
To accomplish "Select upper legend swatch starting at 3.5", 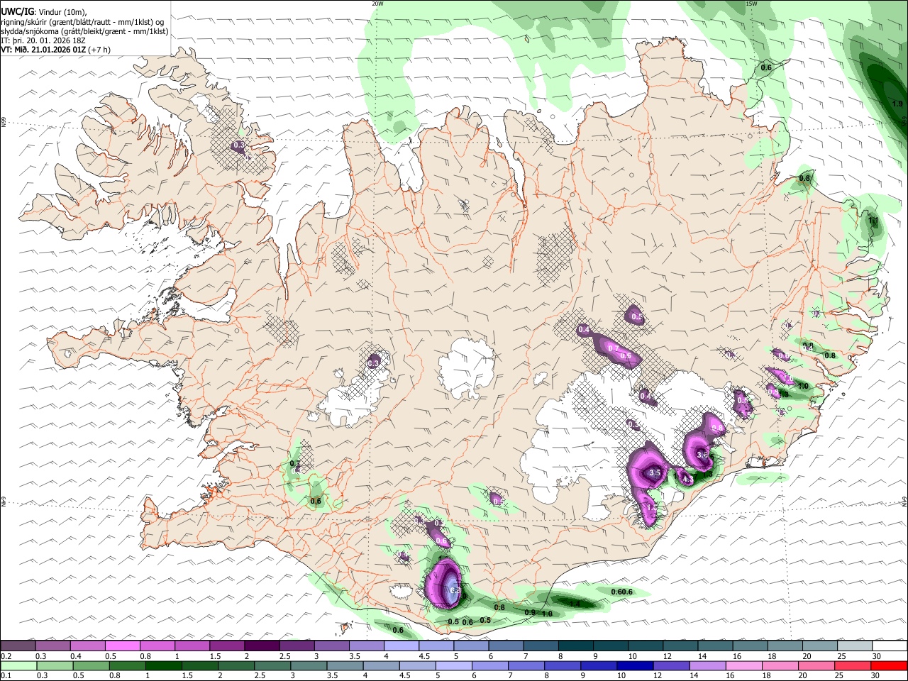I will pos(367,646).
